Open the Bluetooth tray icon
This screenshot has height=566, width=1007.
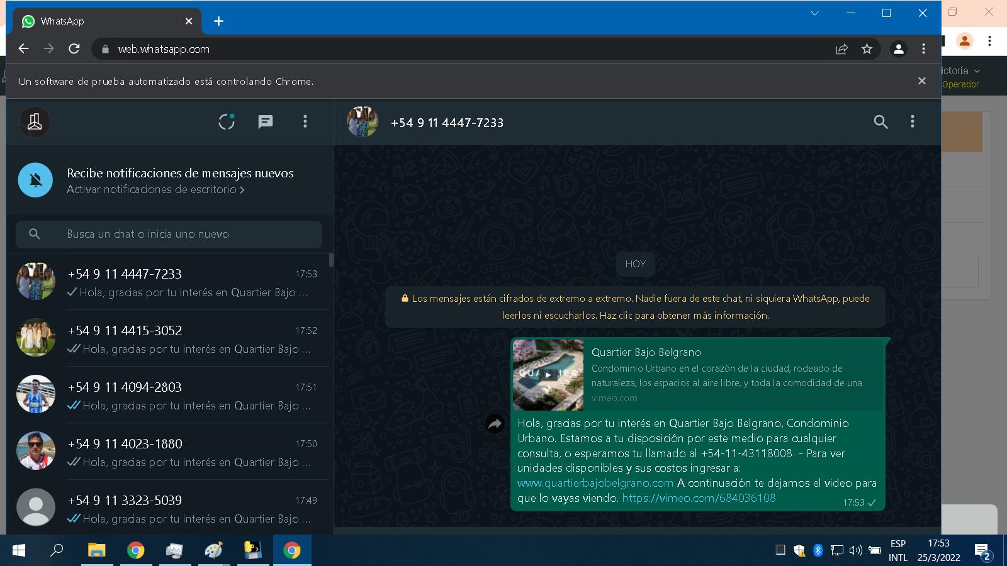tap(818, 550)
